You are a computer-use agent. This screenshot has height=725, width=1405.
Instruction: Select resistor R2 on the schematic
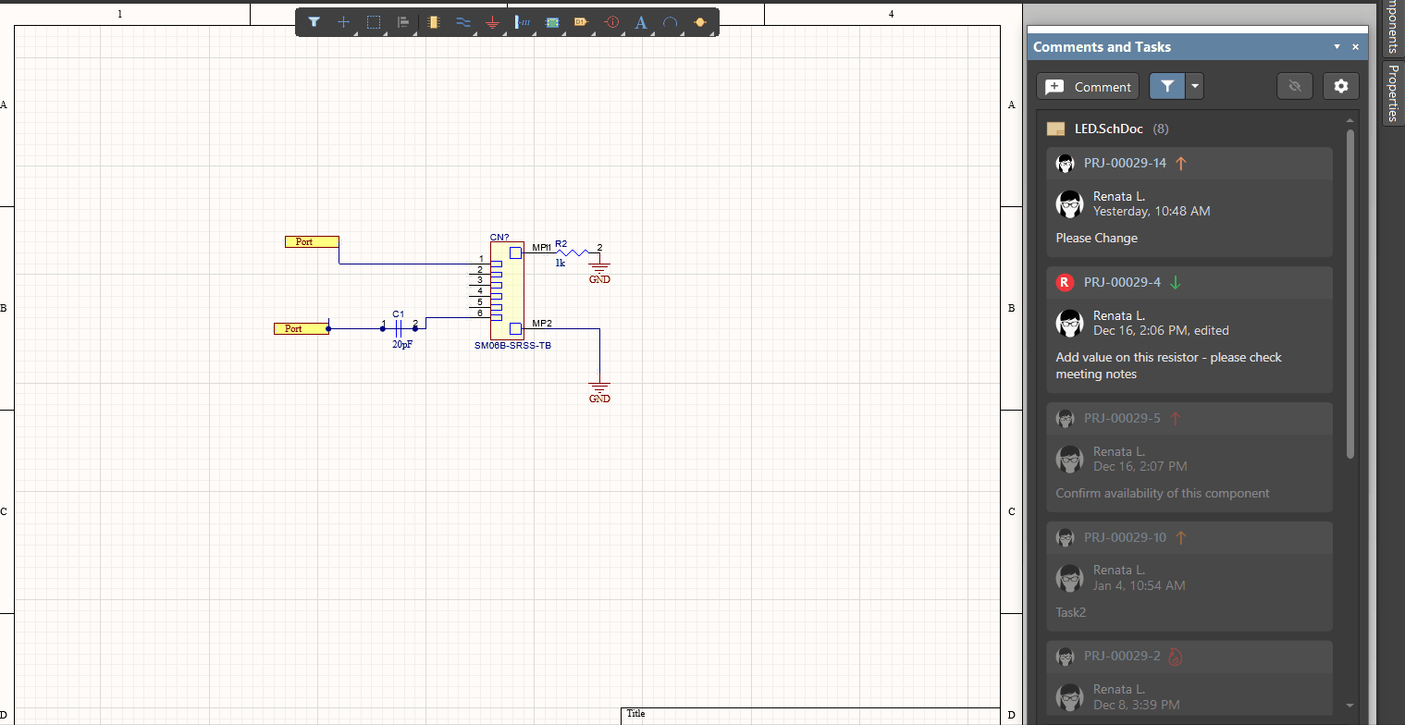pos(573,252)
